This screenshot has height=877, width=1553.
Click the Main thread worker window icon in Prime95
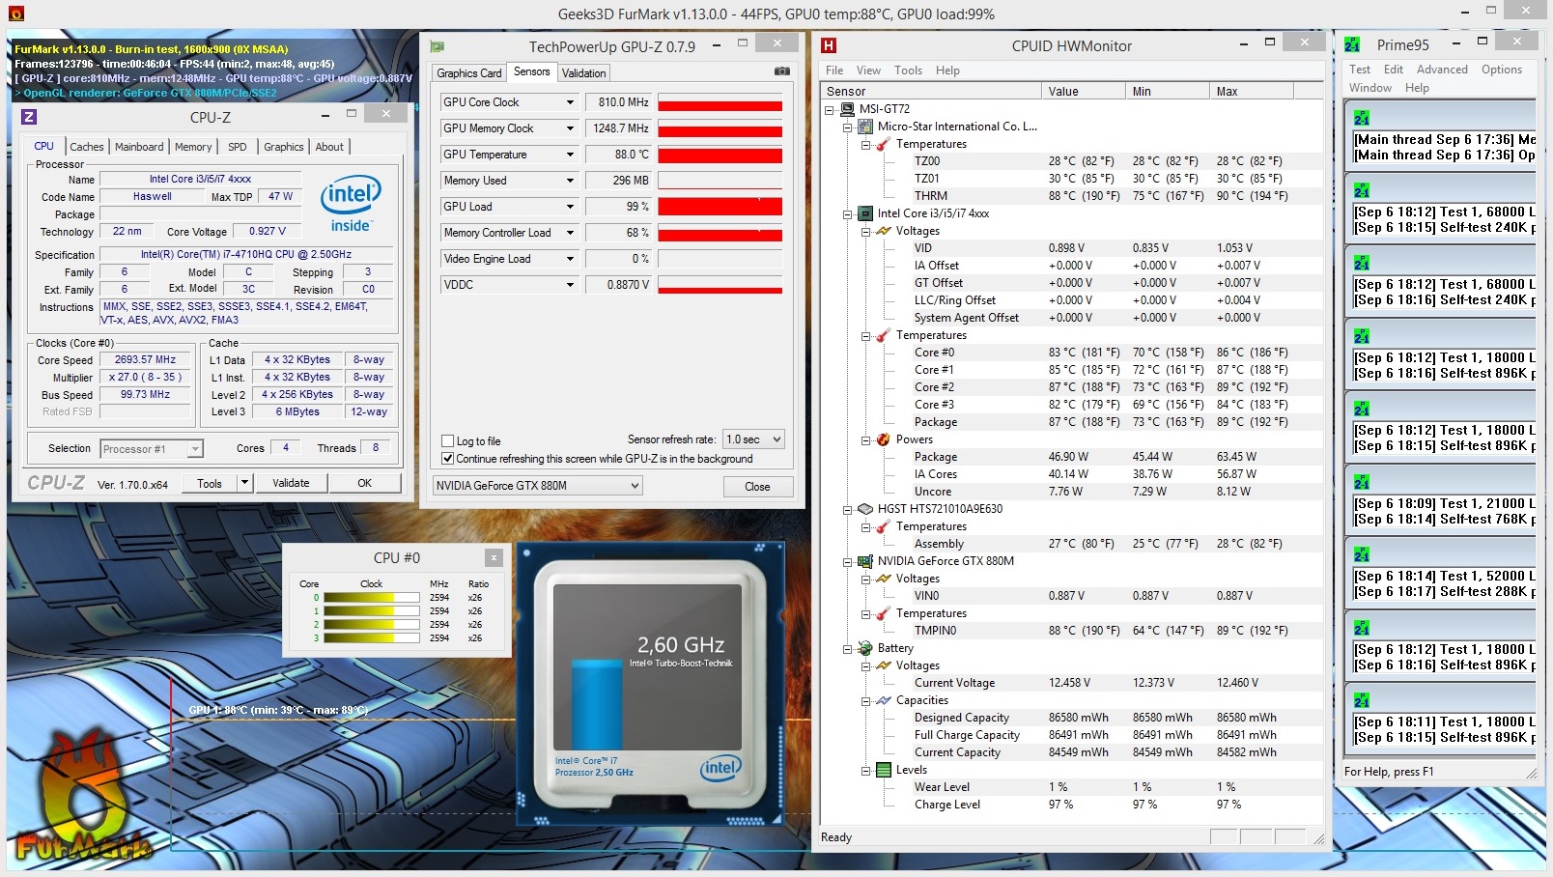(1362, 118)
